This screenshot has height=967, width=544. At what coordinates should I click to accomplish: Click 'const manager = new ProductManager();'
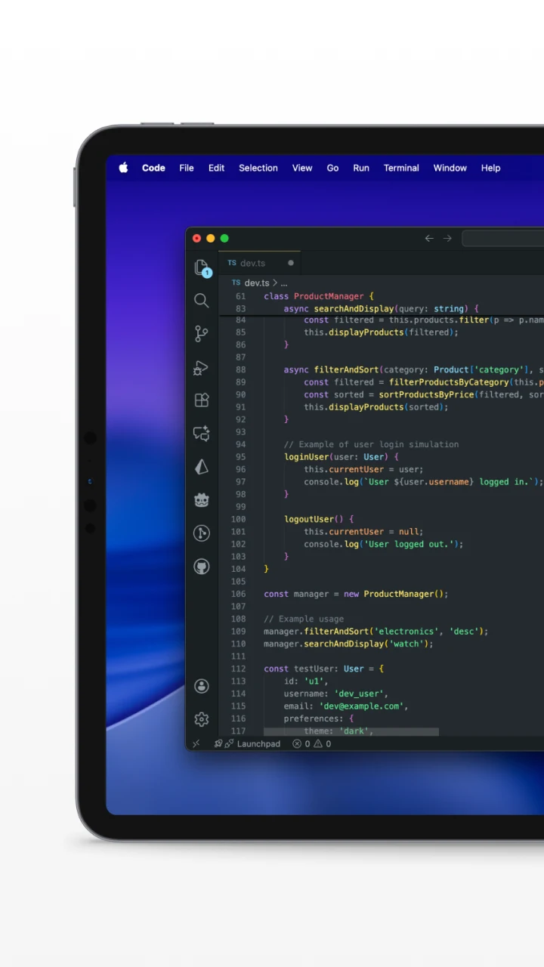tap(357, 594)
